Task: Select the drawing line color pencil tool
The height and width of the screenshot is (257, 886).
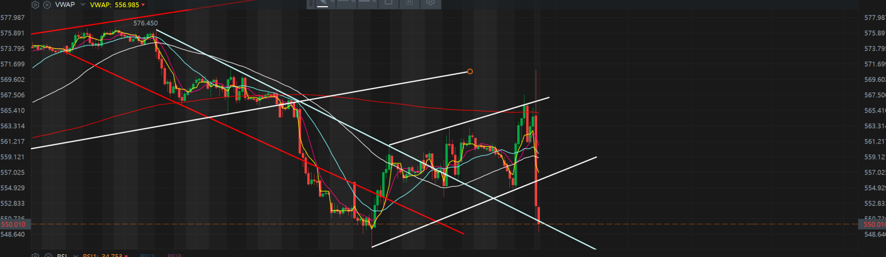Action: [324, 2]
